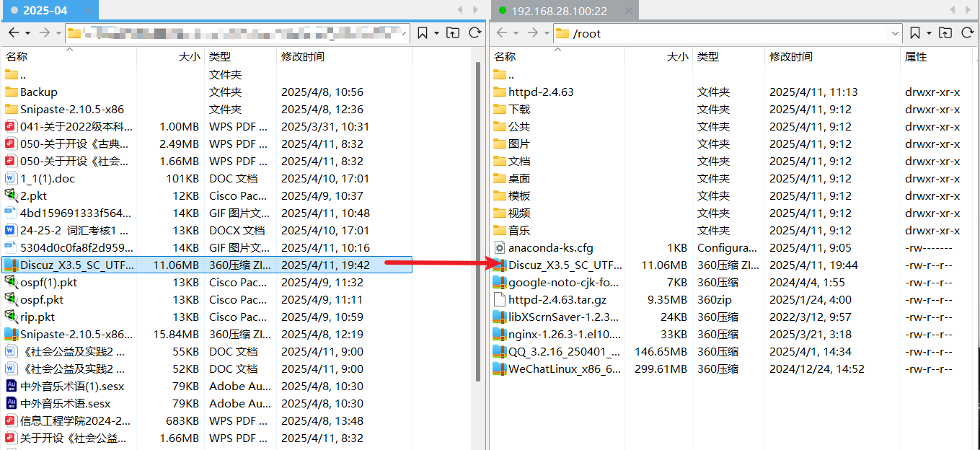Open local pane bookmark dropdown arrow

click(x=436, y=33)
